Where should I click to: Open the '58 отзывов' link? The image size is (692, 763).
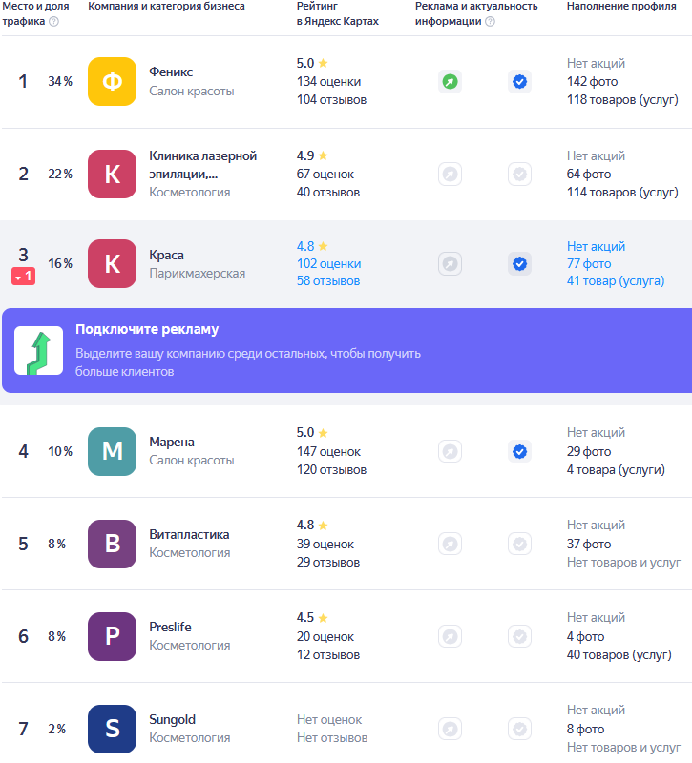click(328, 281)
